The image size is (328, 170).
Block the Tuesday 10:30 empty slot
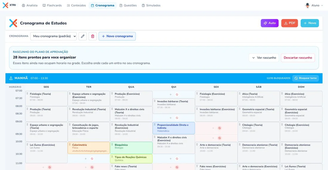click(92, 159)
